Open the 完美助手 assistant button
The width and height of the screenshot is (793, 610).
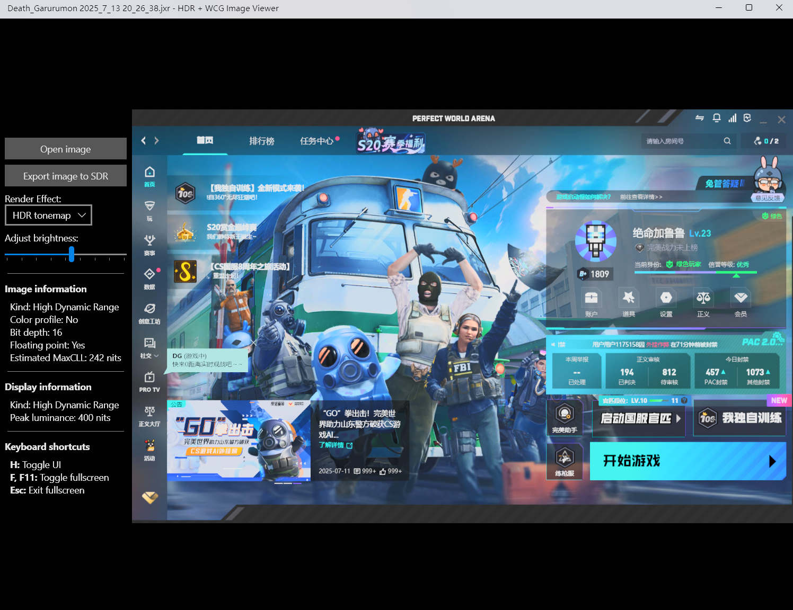(565, 417)
